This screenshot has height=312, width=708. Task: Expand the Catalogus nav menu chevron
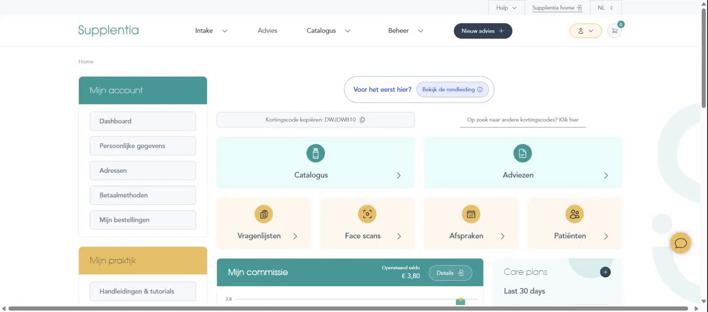(x=348, y=31)
